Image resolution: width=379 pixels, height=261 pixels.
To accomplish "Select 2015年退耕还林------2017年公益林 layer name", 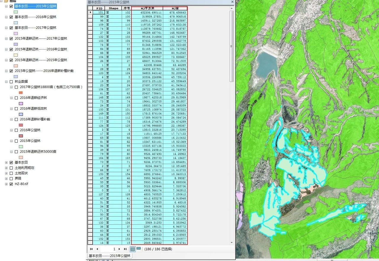I will point(41,39).
